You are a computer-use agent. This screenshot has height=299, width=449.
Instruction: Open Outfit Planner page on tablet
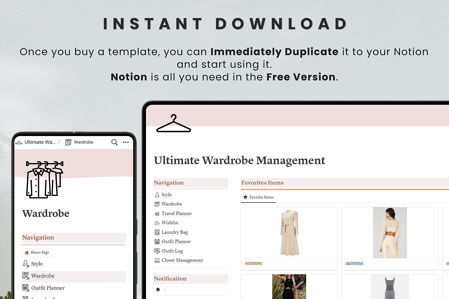[x=176, y=241]
